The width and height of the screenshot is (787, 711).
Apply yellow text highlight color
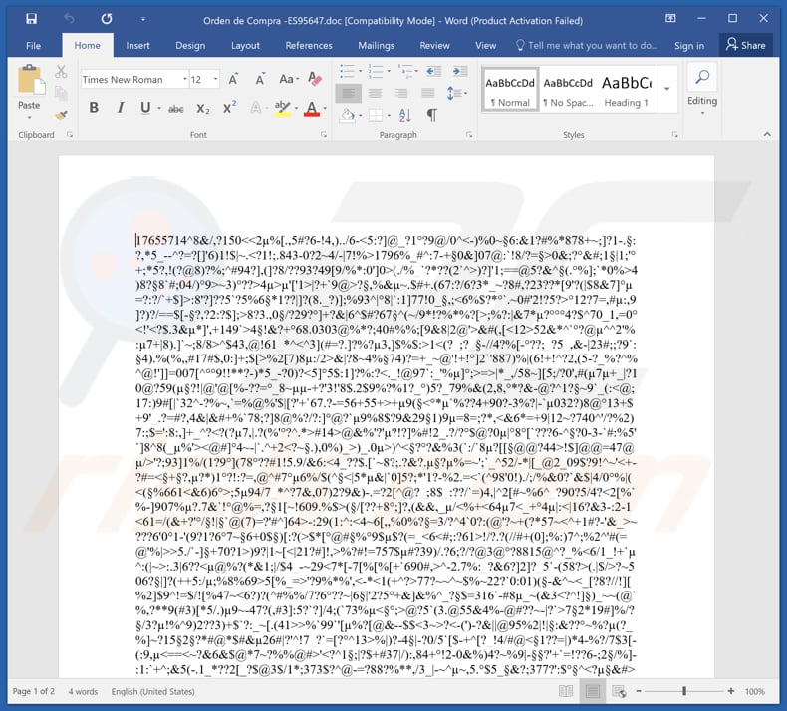(x=283, y=108)
